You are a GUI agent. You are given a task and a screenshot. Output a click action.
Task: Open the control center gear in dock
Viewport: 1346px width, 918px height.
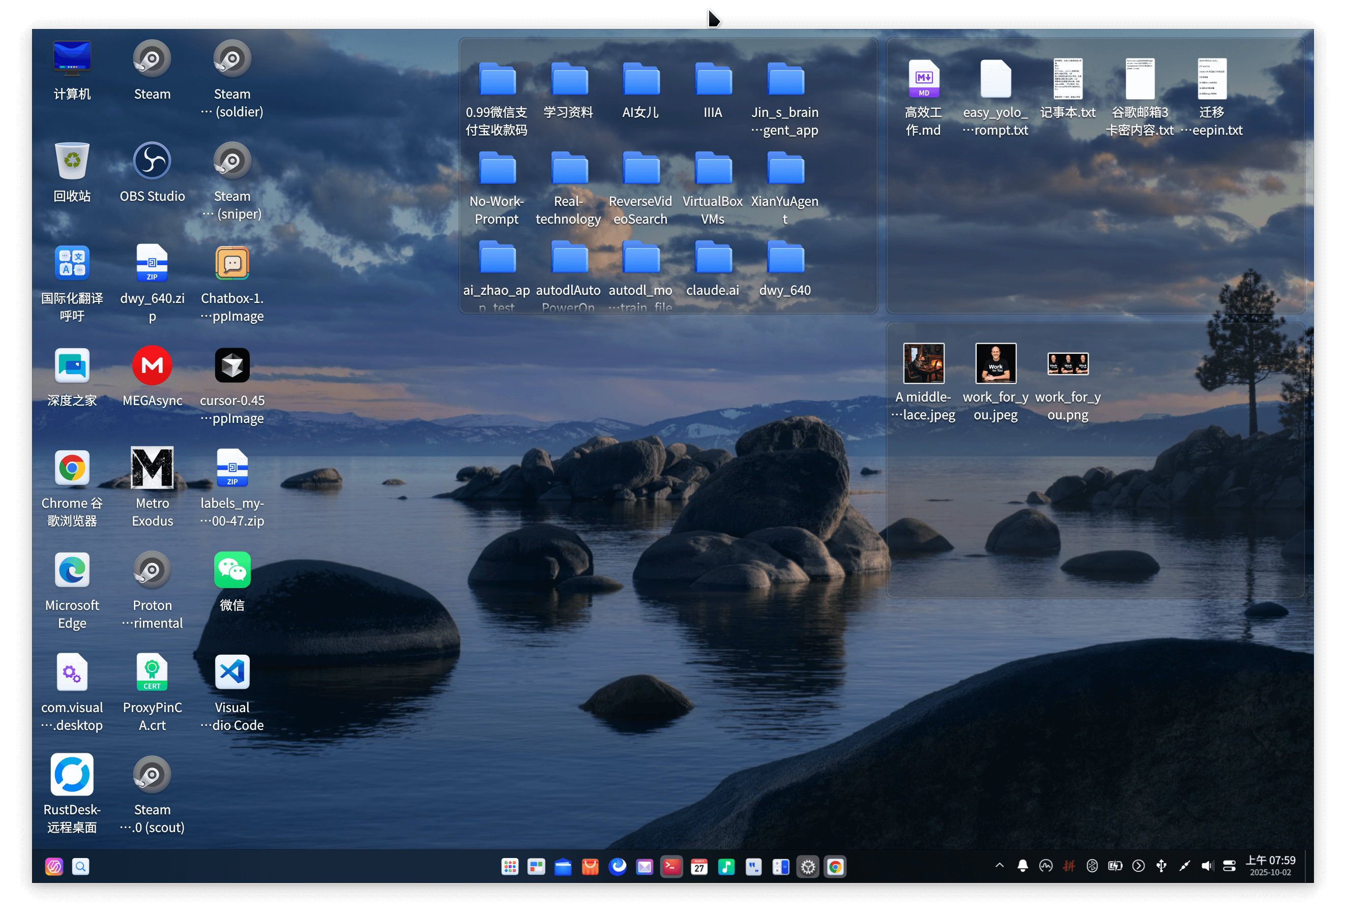point(808,867)
